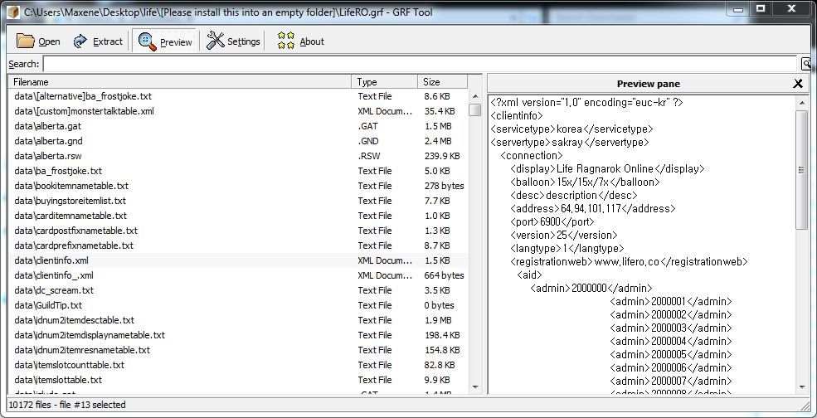Select data\GuildTip.txt file row

[238, 305]
